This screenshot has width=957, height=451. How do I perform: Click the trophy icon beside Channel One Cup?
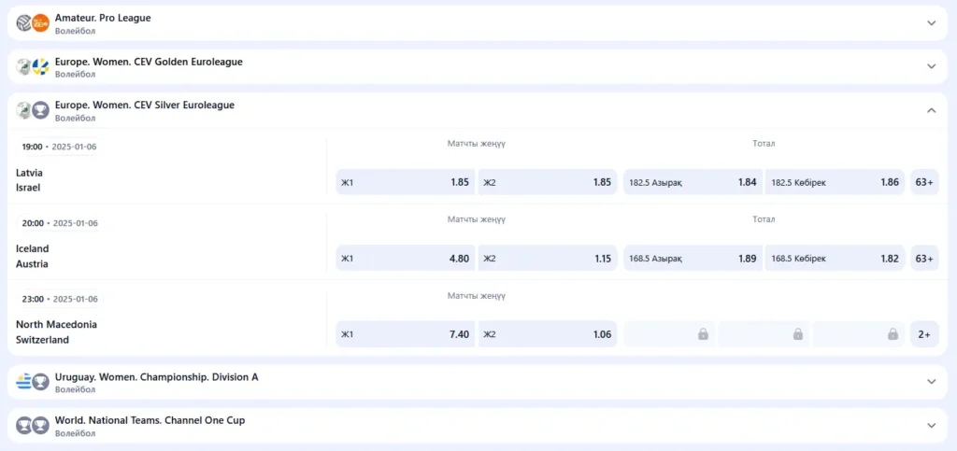click(x=40, y=425)
